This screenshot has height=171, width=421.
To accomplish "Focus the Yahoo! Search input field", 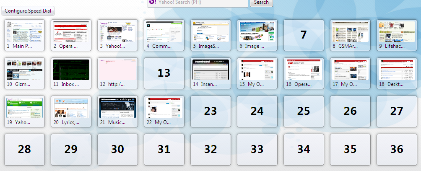I will [201, 3].
